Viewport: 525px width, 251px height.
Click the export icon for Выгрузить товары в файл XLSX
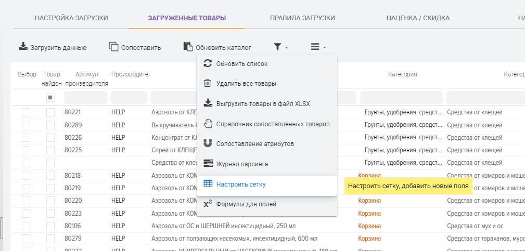pos(208,103)
